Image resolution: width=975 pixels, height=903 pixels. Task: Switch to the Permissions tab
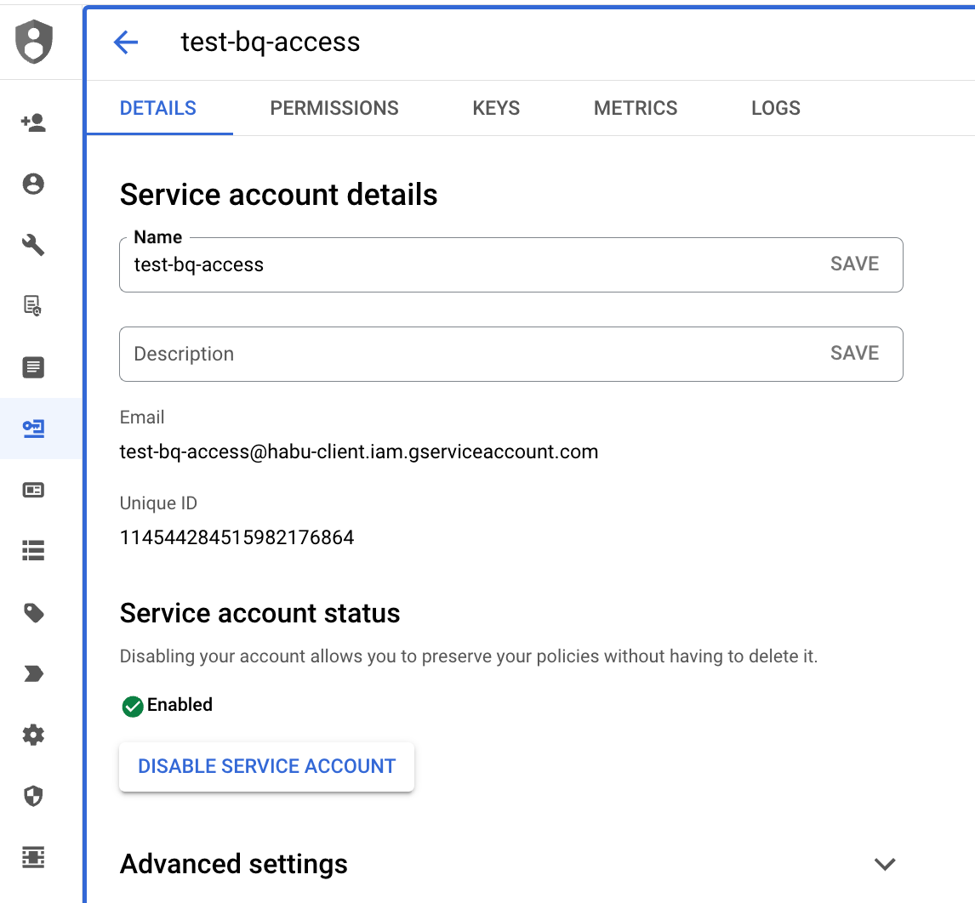coord(334,108)
